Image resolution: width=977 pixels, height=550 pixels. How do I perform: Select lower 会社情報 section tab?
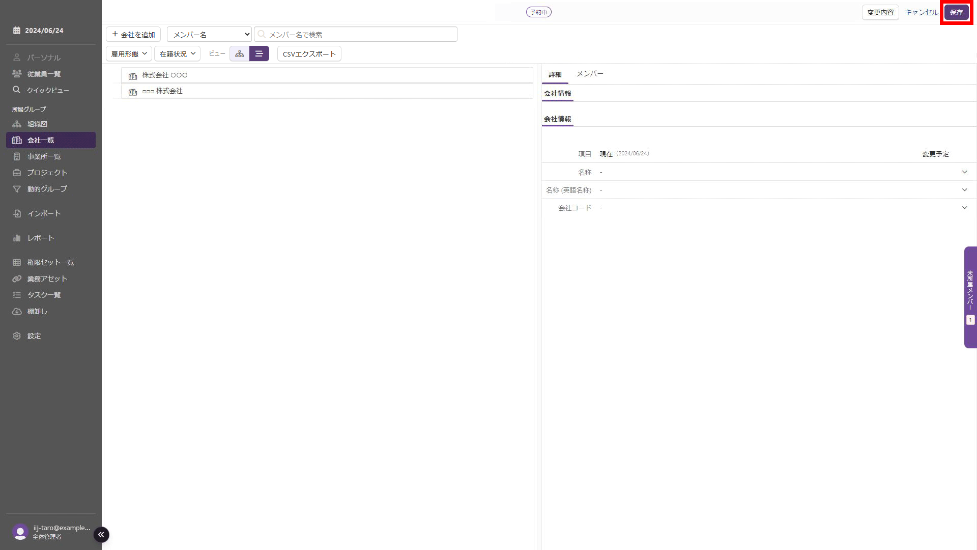coord(558,119)
